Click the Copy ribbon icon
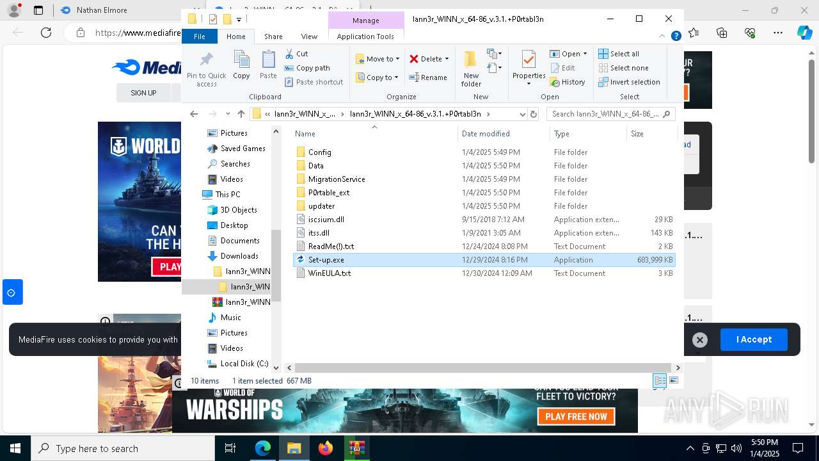Screen dimensions: 819x461 pyautogui.click(x=241, y=65)
